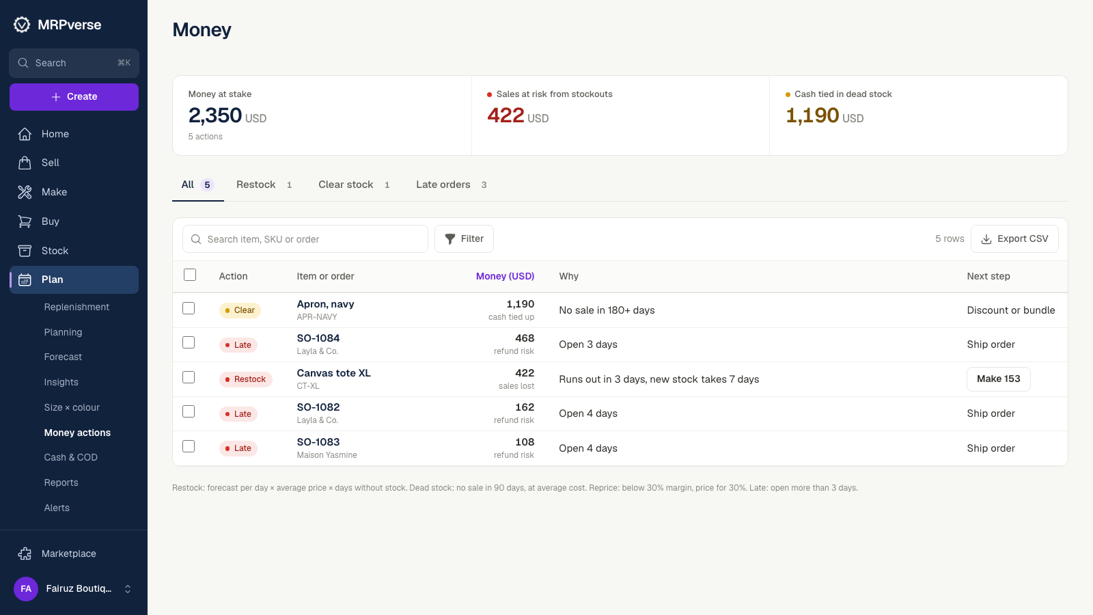
Task: Tick the checkbox for SO-1082
Action: coord(189,411)
